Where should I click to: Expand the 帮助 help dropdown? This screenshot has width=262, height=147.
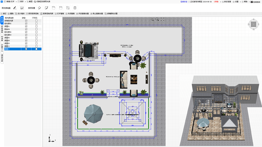click(x=245, y=2)
